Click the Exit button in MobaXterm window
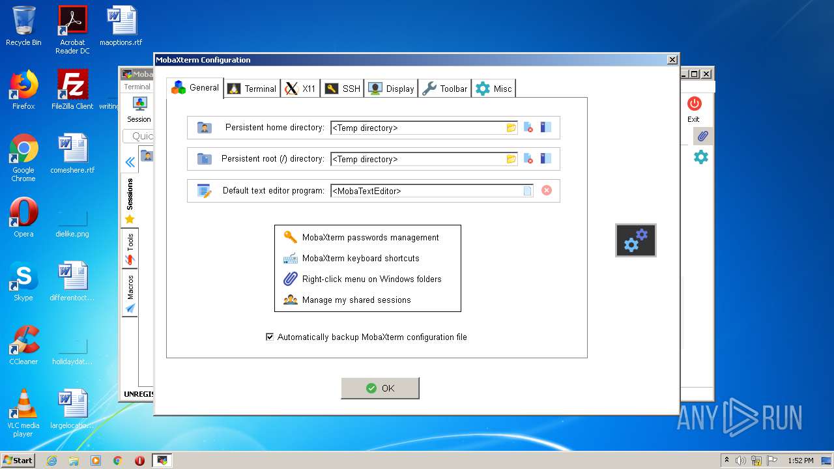 click(x=694, y=109)
